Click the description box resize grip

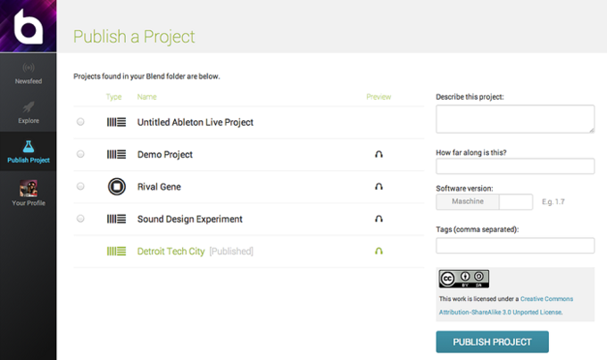592,131
